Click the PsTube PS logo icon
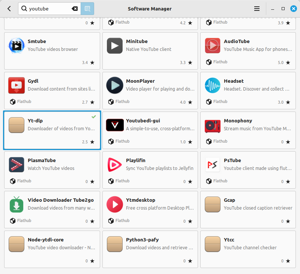The width and height of the screenshot is (300, 274). pyautogui.click(x=213, y=165)
